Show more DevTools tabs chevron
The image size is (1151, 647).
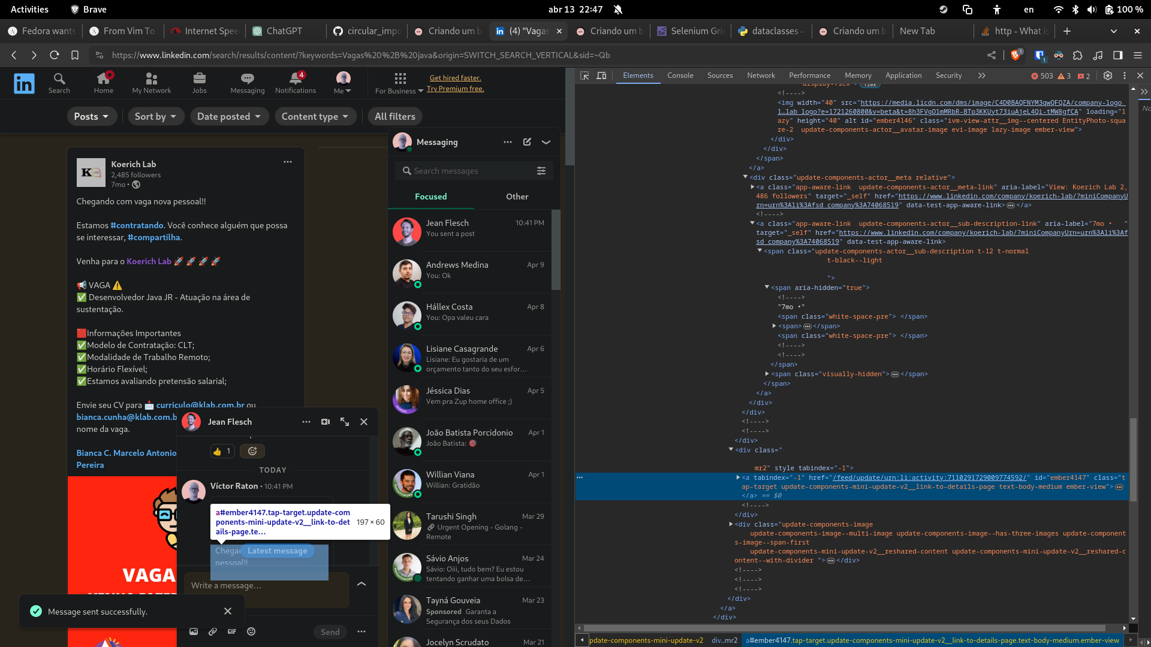pyautogui.click(x=981, y=75)
